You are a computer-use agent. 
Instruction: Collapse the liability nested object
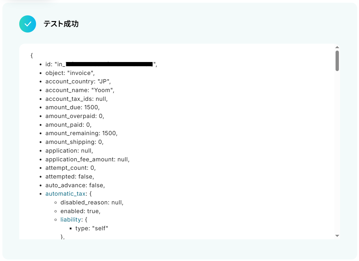click(71, 220)
